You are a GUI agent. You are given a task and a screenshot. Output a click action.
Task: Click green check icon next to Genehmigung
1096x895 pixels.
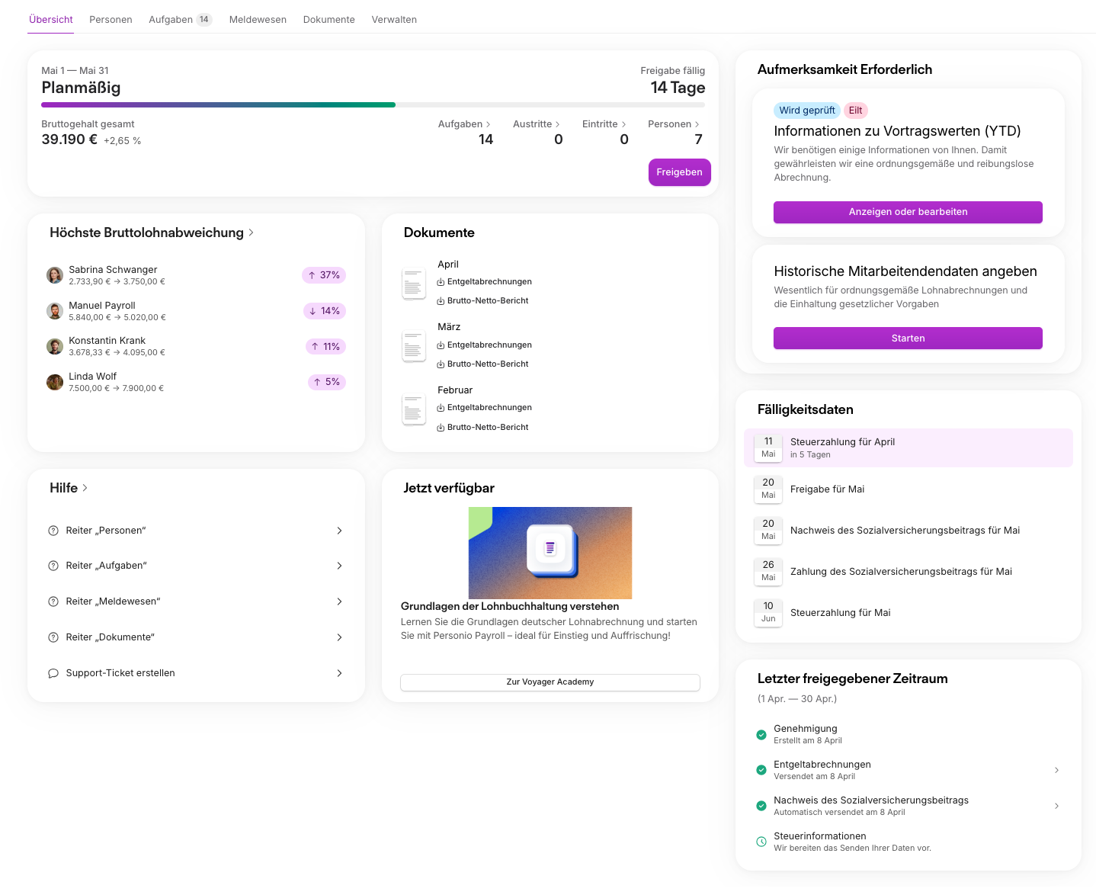[761, 735]
